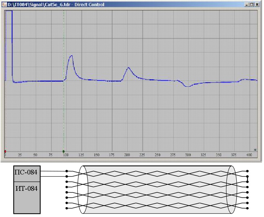Viewport: 264px width, 217px height.
Task: Click the ПС-084 block label
Action: click(26, 172)
